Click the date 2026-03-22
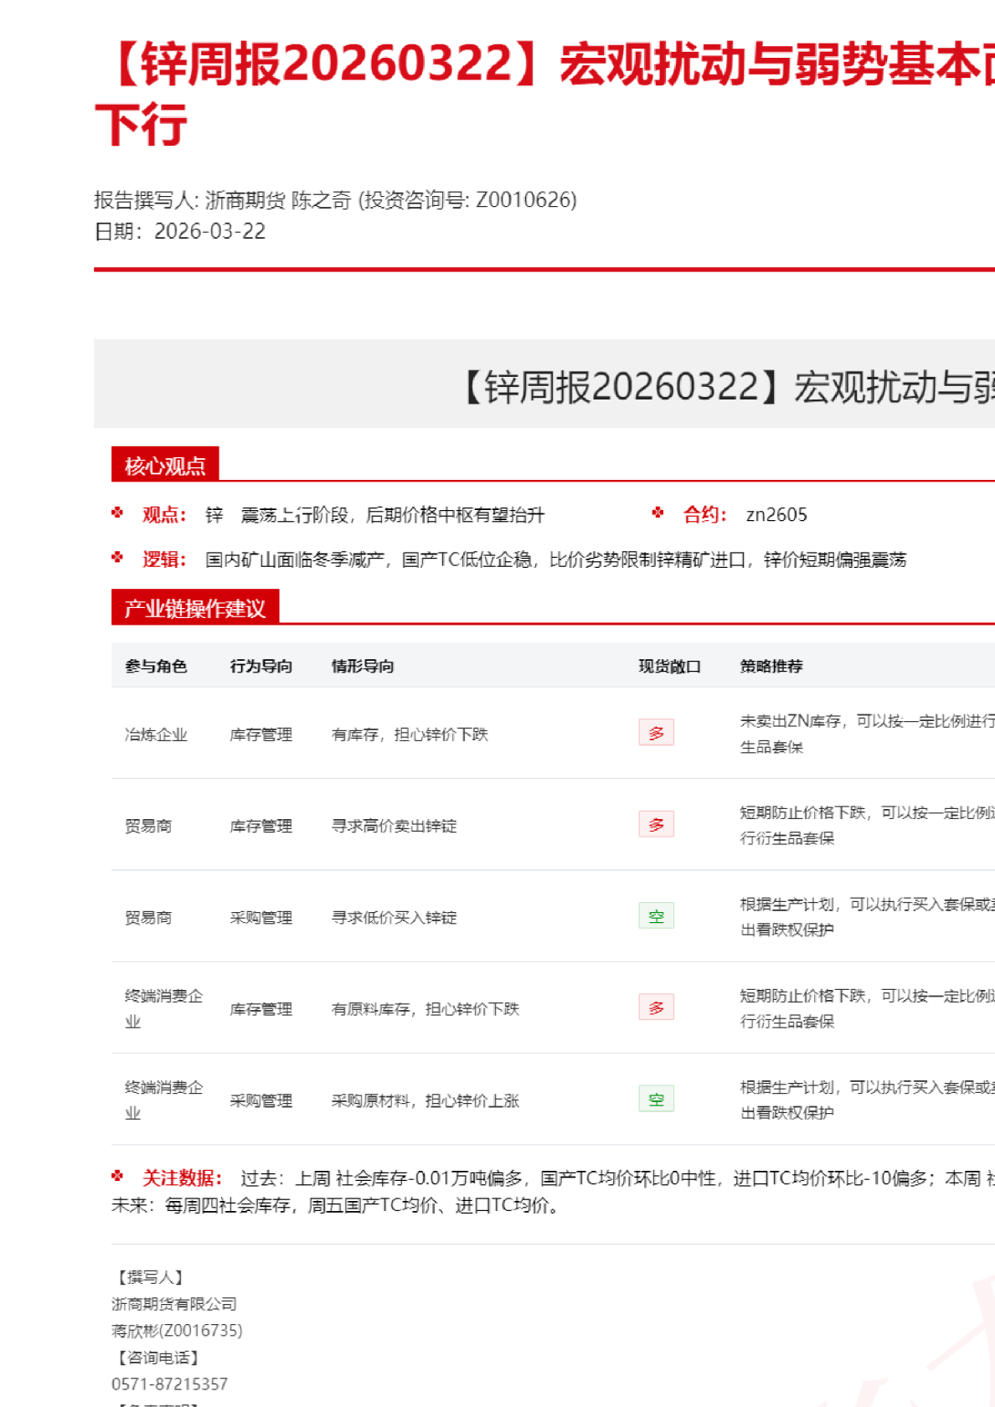Image resolution: width=995 pixels, height=1407 pixels. [209, 231]
